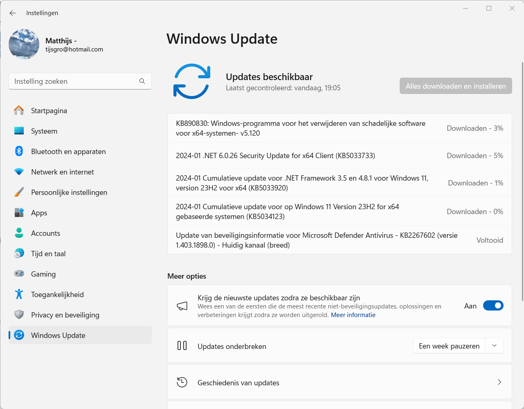Click the search magnifier icon
524x409 pixels.
pyautogui.click(x=142, y=81)
